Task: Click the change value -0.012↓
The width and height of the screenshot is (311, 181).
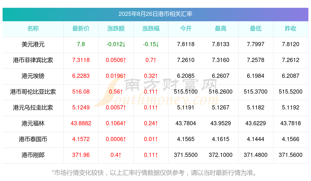Action: [x=116, y=44]
